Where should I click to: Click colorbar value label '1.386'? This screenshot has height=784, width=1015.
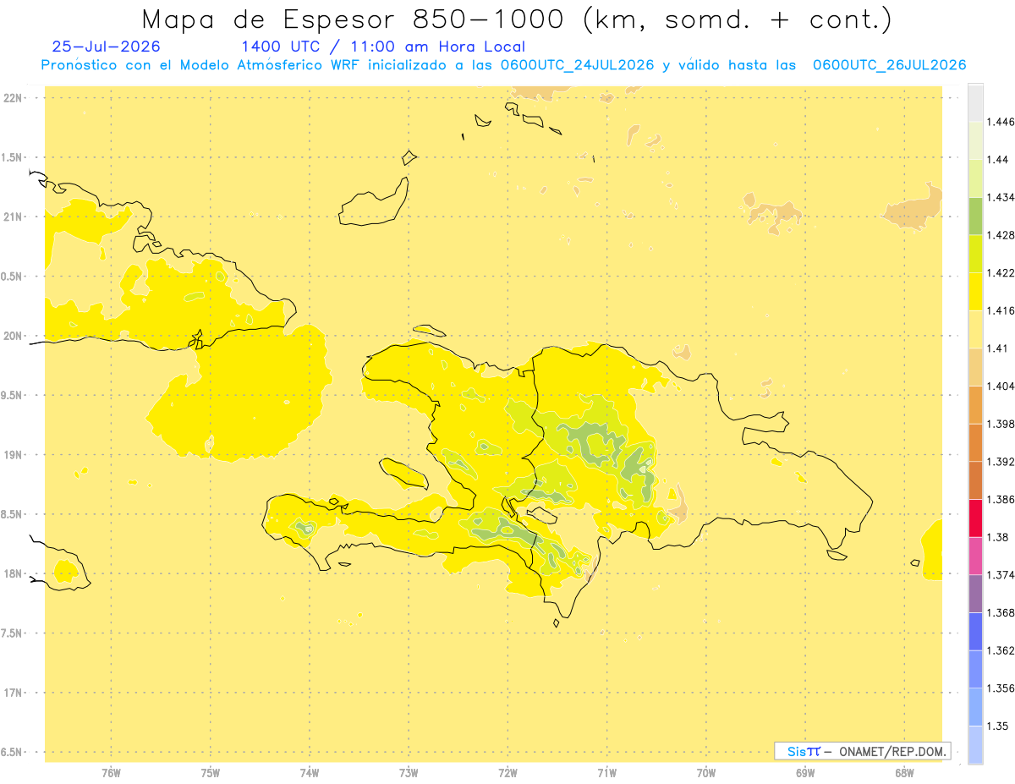tap(1001, 499)
